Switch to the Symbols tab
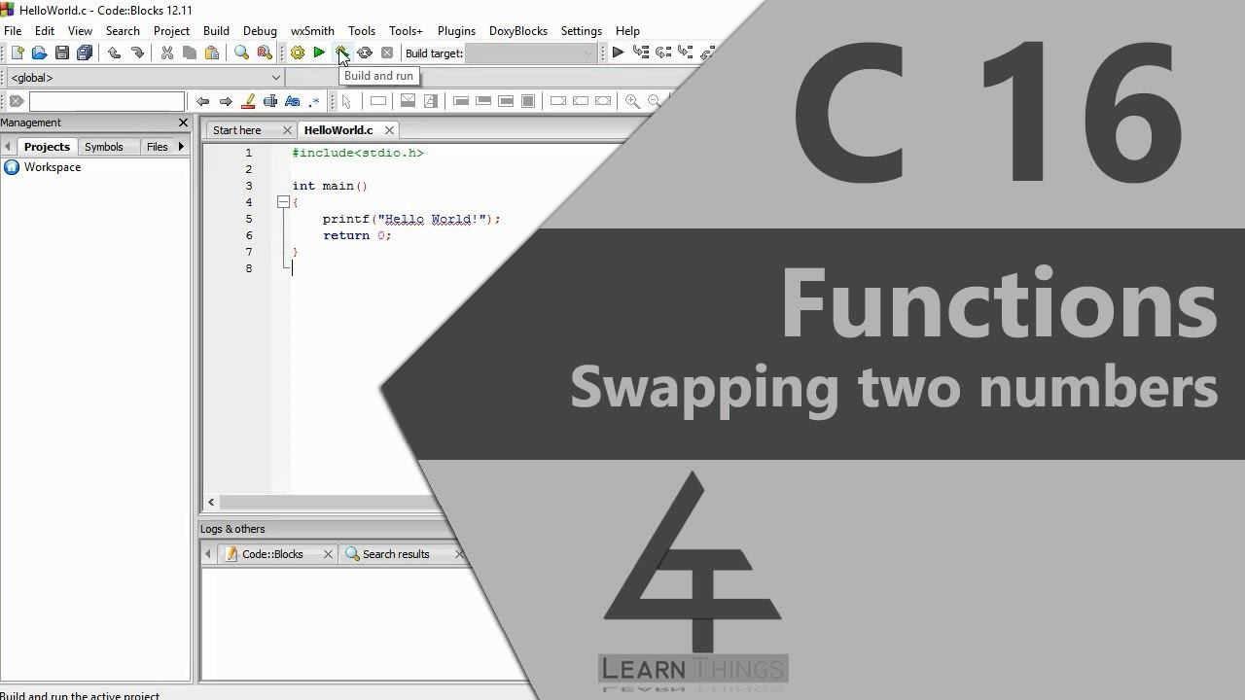 click(x=104, y=147)
